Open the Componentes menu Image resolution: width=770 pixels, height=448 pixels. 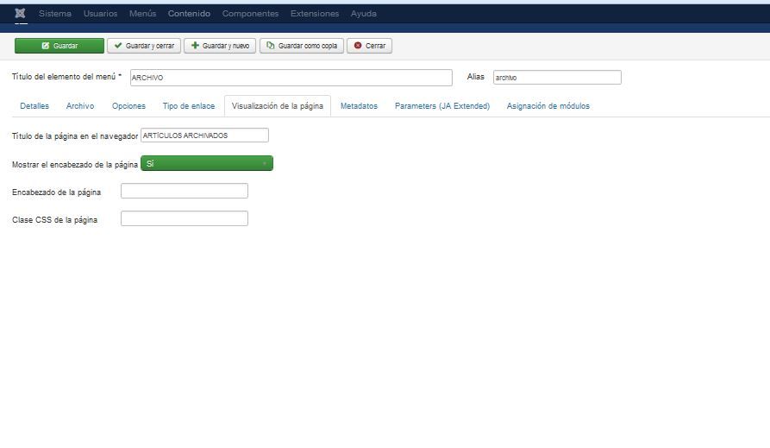[x=250, y=14]
